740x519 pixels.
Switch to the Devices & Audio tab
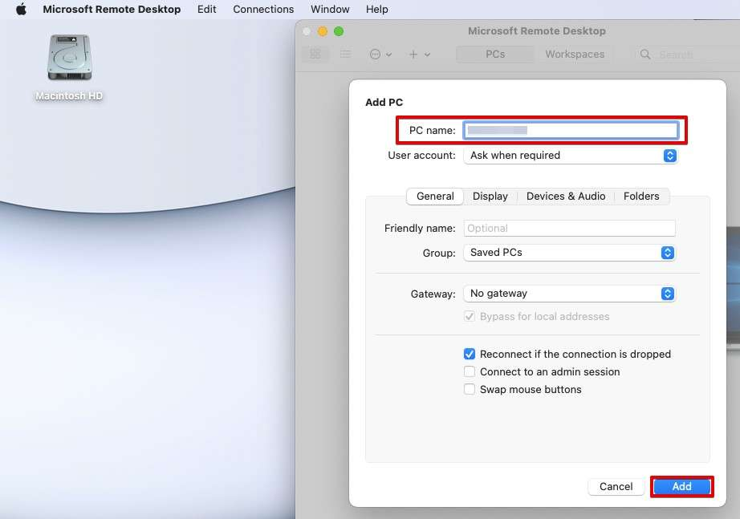(566, 197)
